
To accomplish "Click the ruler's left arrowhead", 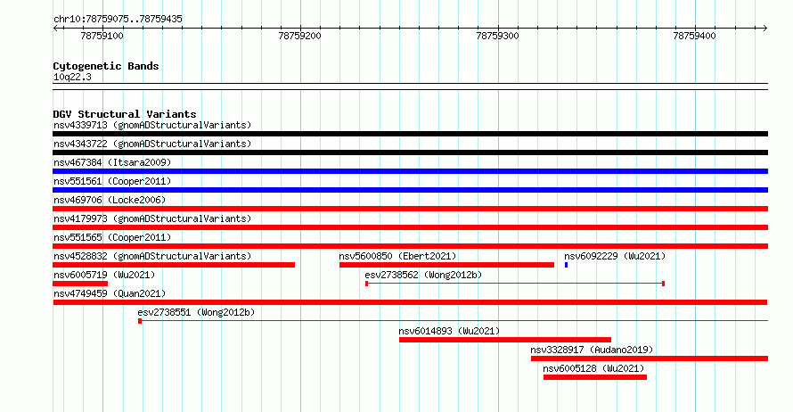I will [55, 28].
